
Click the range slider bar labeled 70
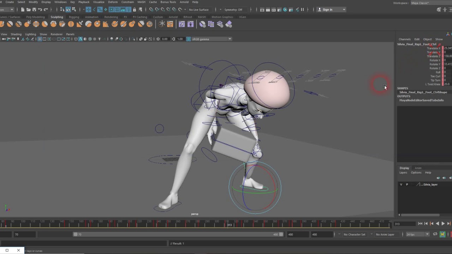[178, 234]
